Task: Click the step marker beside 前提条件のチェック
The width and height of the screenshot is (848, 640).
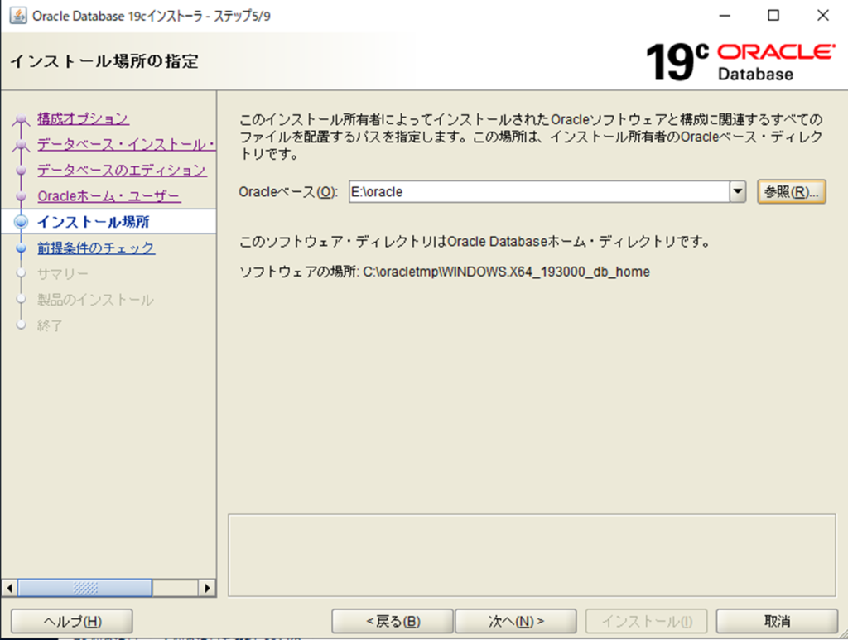Action: point(22,248)
